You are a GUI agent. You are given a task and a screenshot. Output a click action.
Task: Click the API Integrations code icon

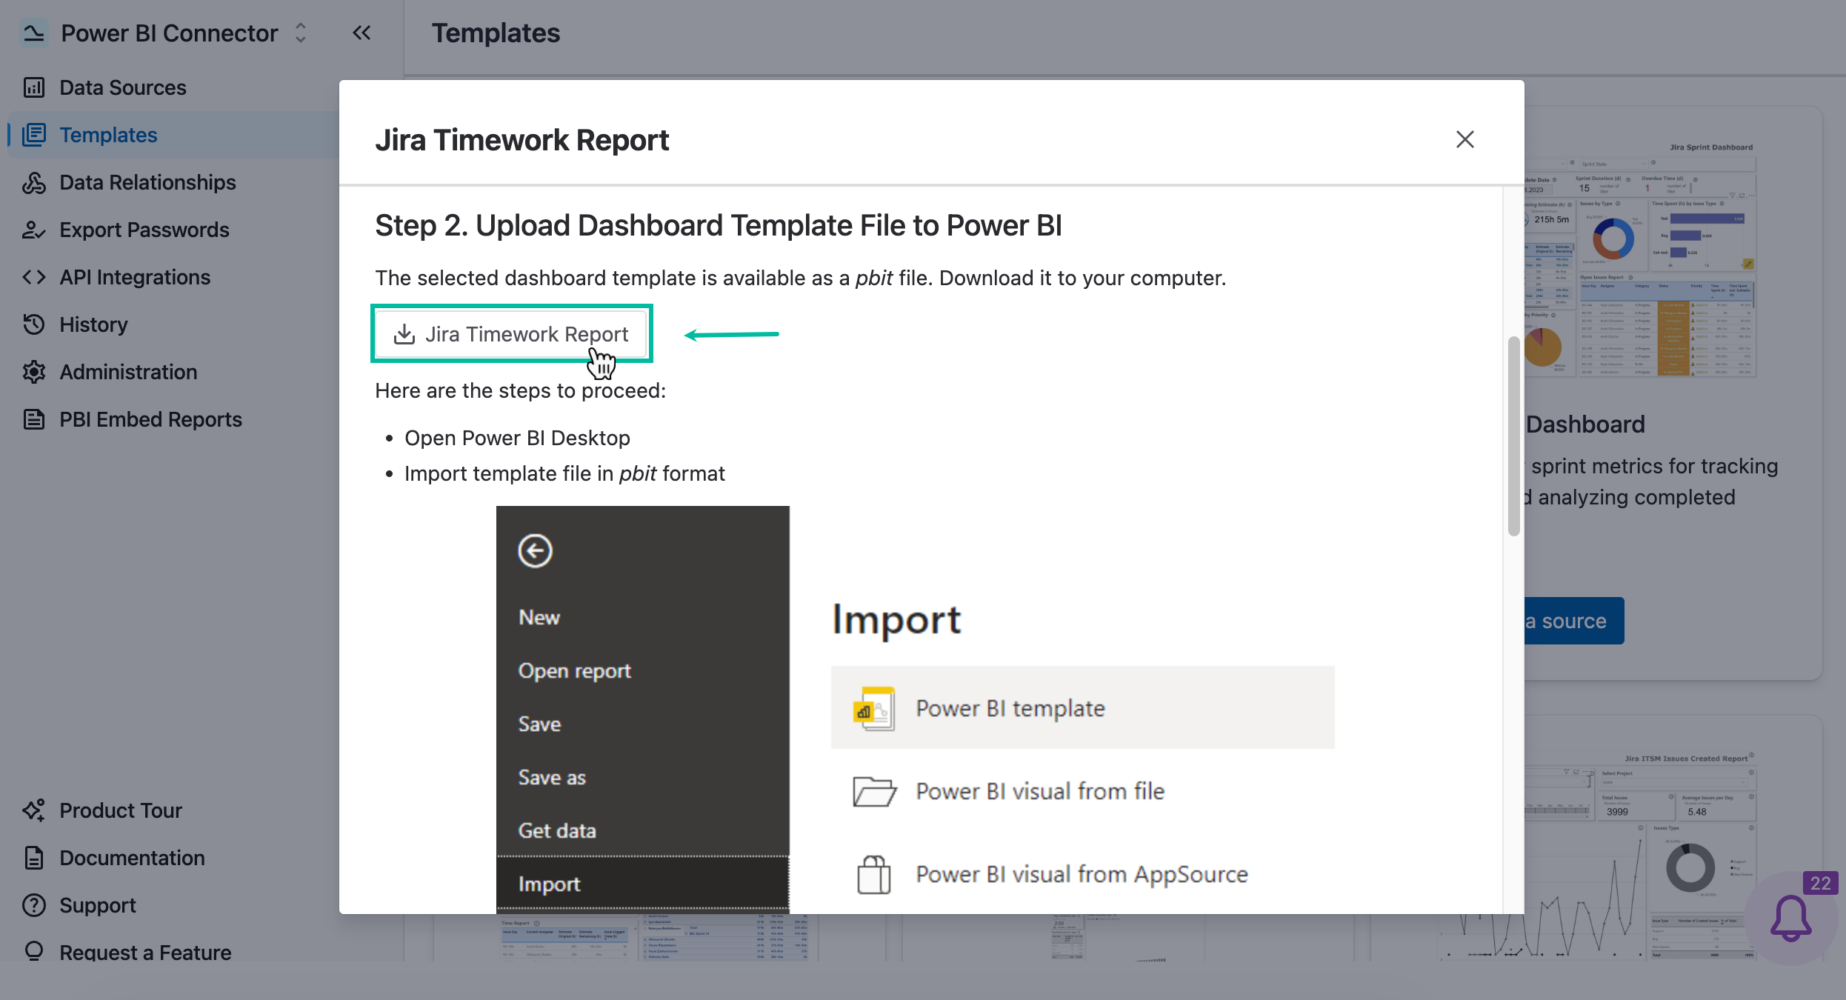(x=34, y=277)
